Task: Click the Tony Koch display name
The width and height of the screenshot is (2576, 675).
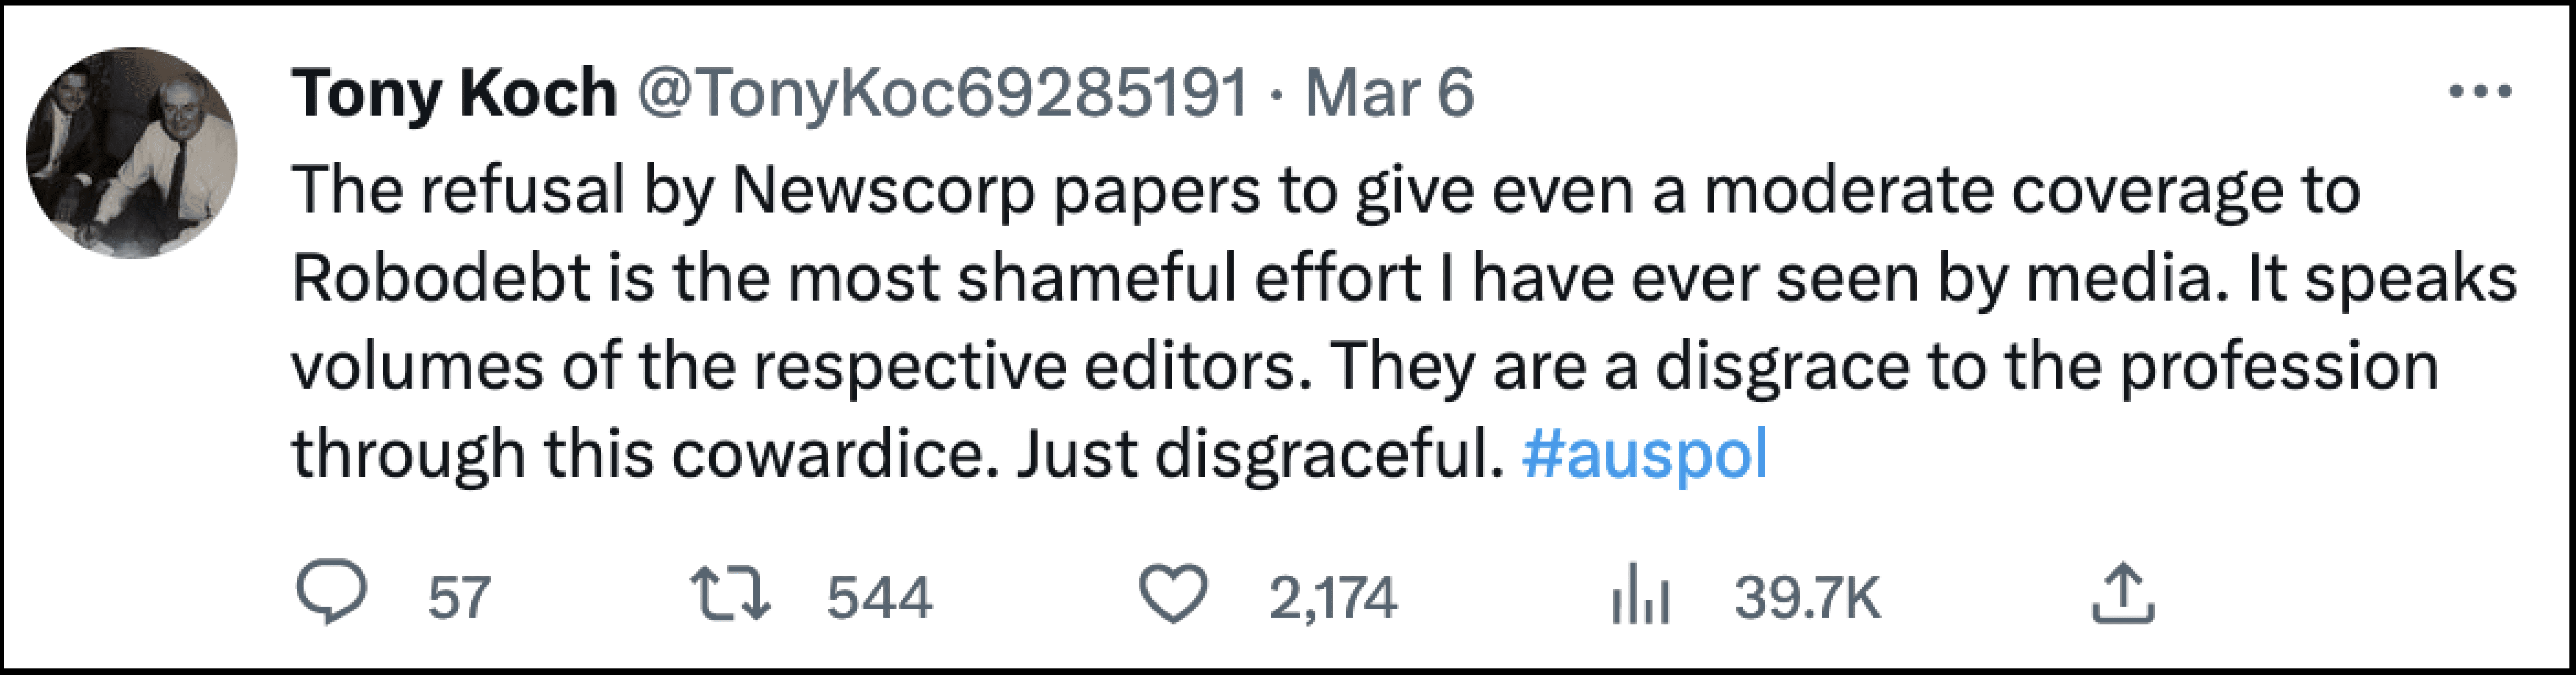Action: click(x=454, y=93)
